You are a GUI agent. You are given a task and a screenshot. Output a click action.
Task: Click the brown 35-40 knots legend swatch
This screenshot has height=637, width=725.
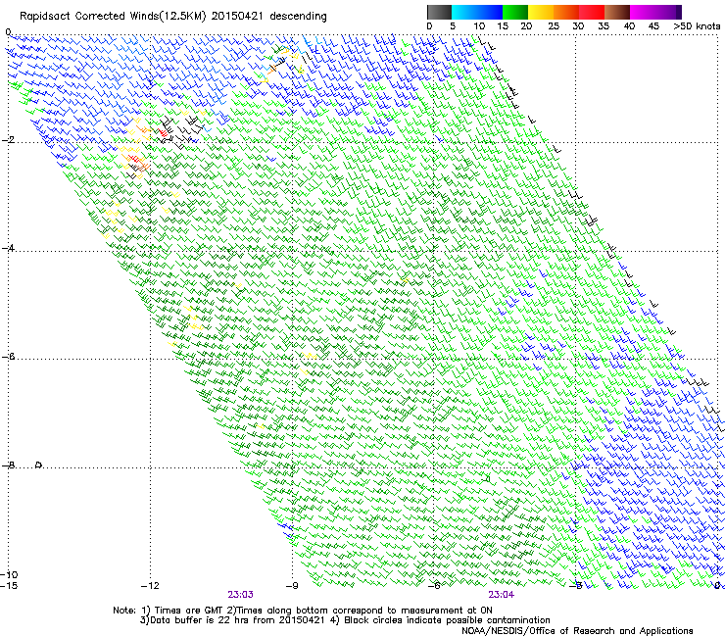point(617,12)
